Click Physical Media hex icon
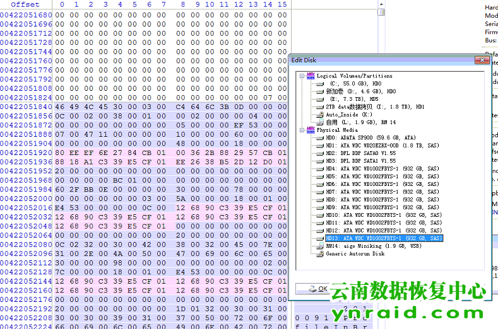This screenshot has width=498, height=329. click(311, 130)
